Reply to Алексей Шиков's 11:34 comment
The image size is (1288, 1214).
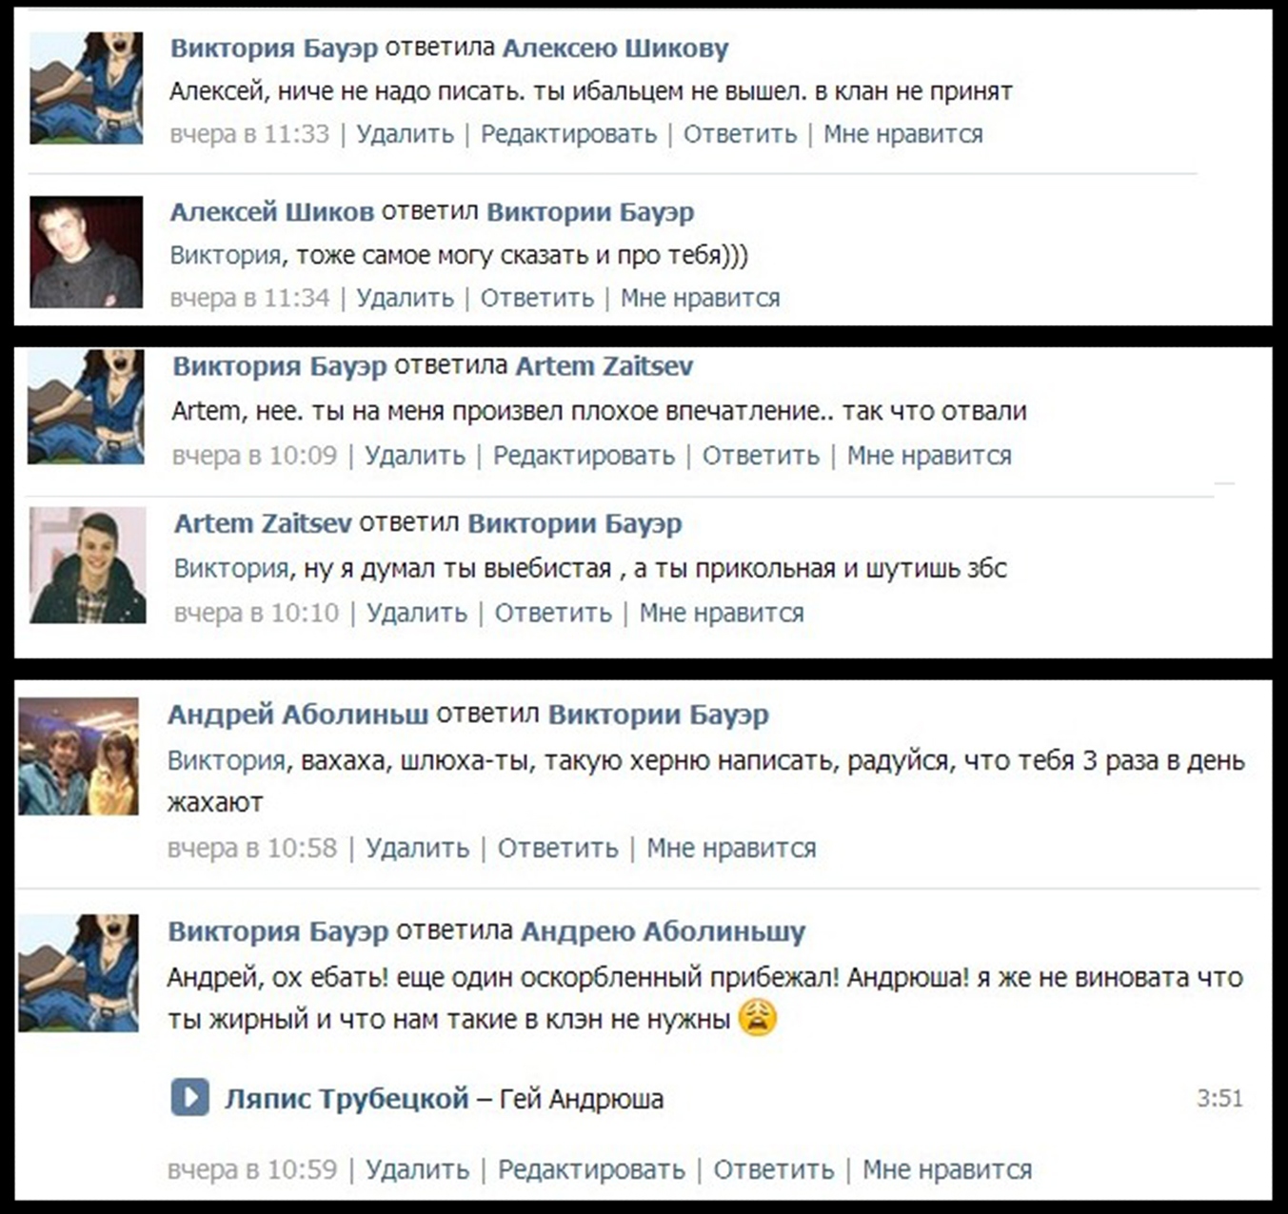(537, 298)
